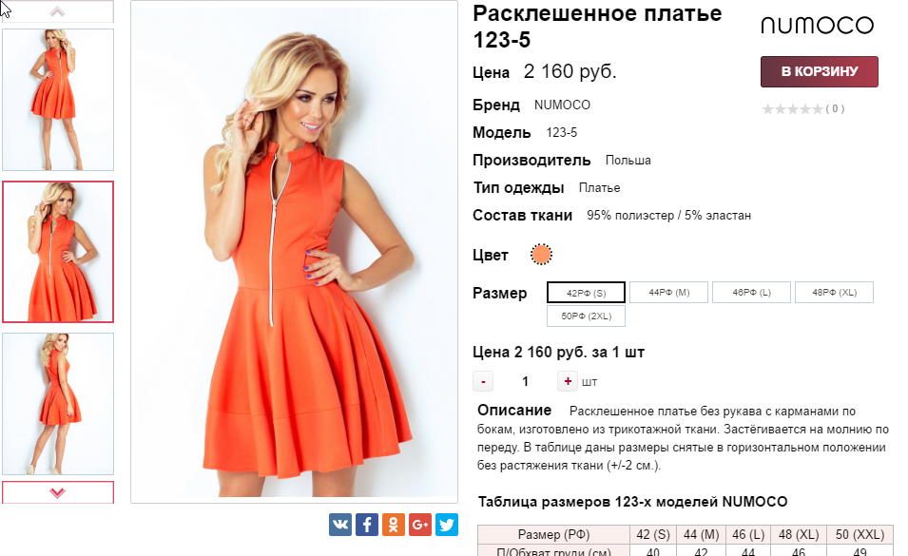Screen dimensions: 908x556
Task: Select size 42РФ (S)
Action: pyautogui.click(x=586, y=293)
